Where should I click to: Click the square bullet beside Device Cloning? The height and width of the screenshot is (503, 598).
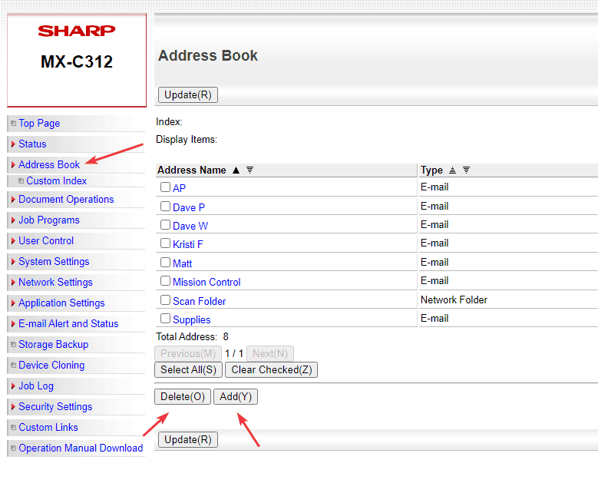[x=13, y=366]
